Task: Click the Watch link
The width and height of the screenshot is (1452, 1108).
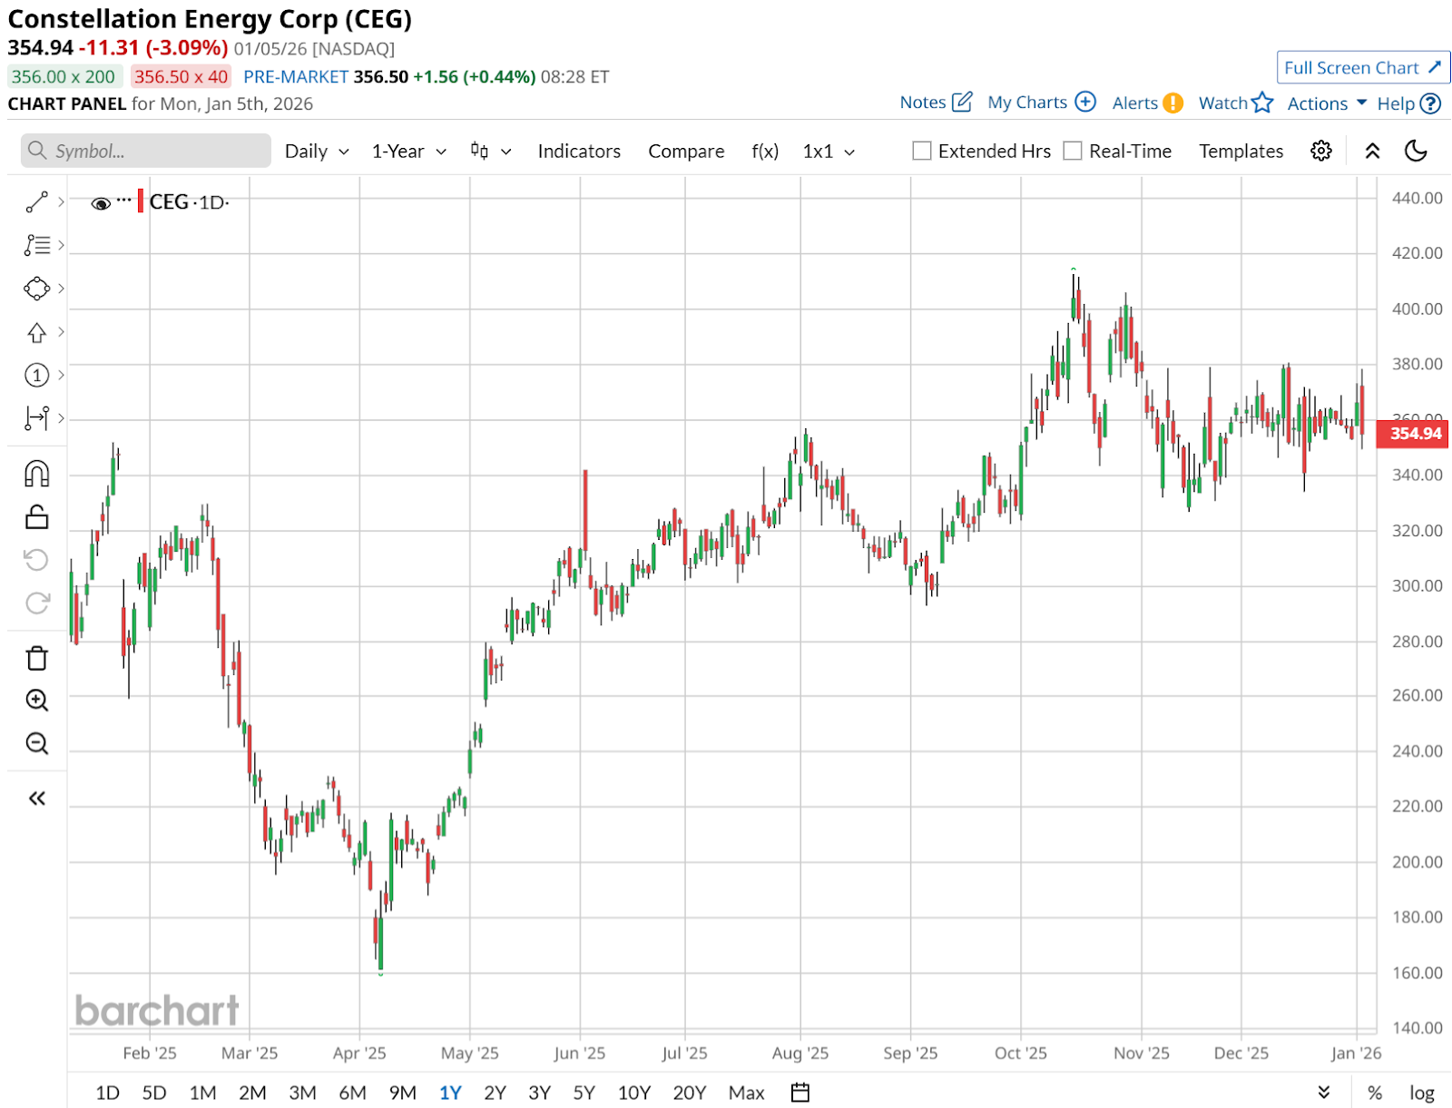Action: [x=1222, y=103]
